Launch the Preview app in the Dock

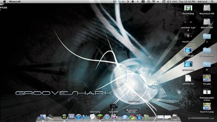tap(50, 117)
